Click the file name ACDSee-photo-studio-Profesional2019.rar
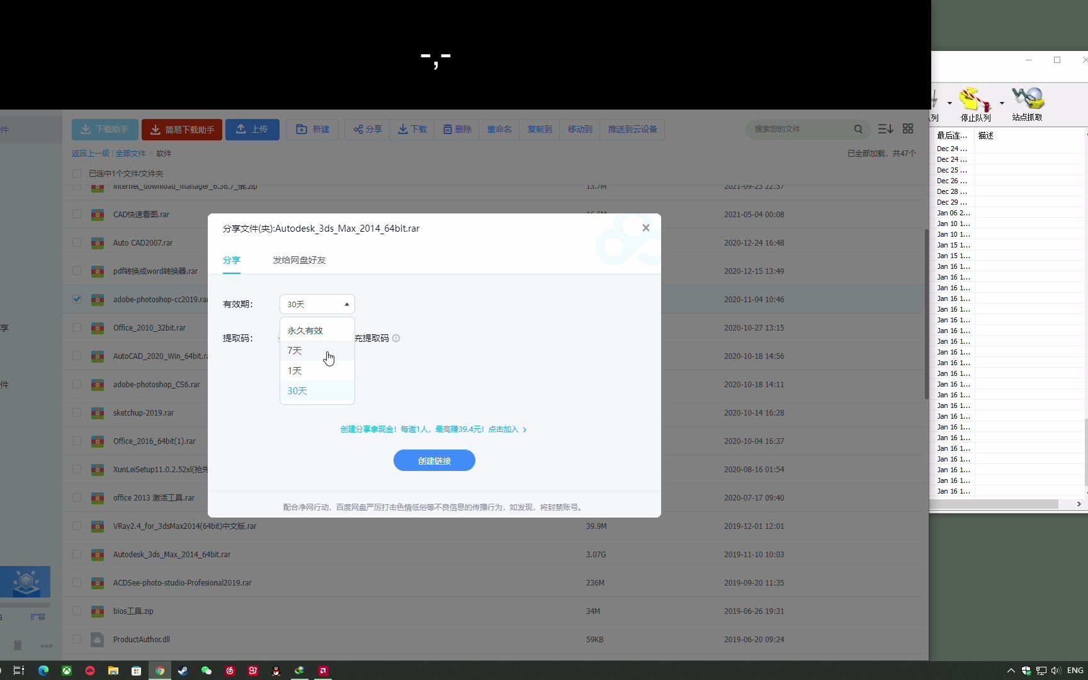 (182, 583)
